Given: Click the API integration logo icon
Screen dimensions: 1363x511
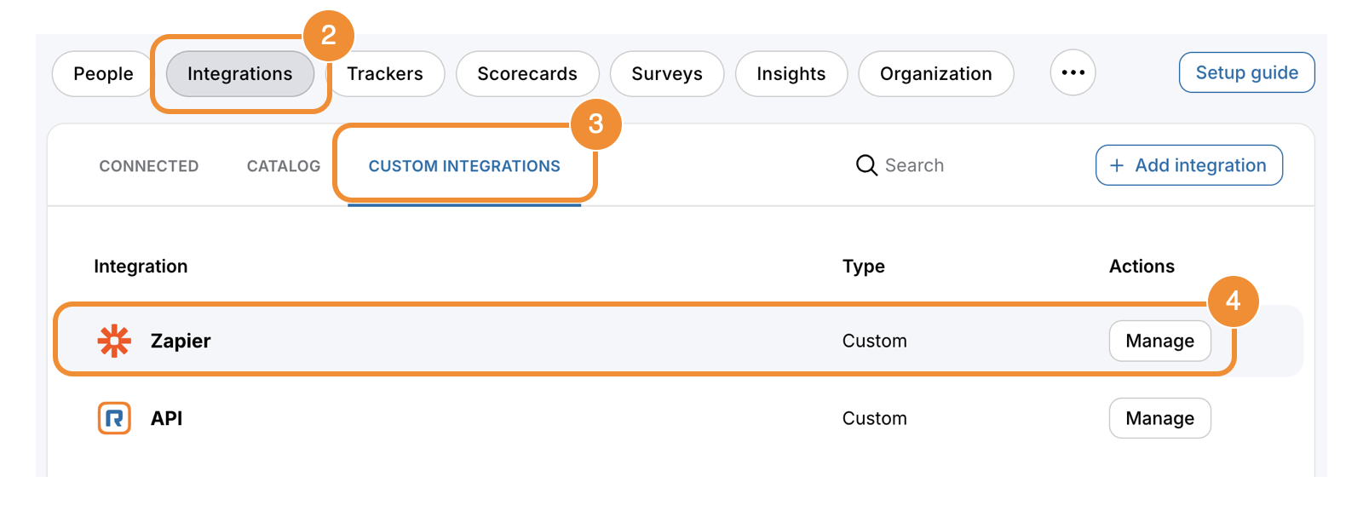Looking at the screenshot, I should point(114,418).
